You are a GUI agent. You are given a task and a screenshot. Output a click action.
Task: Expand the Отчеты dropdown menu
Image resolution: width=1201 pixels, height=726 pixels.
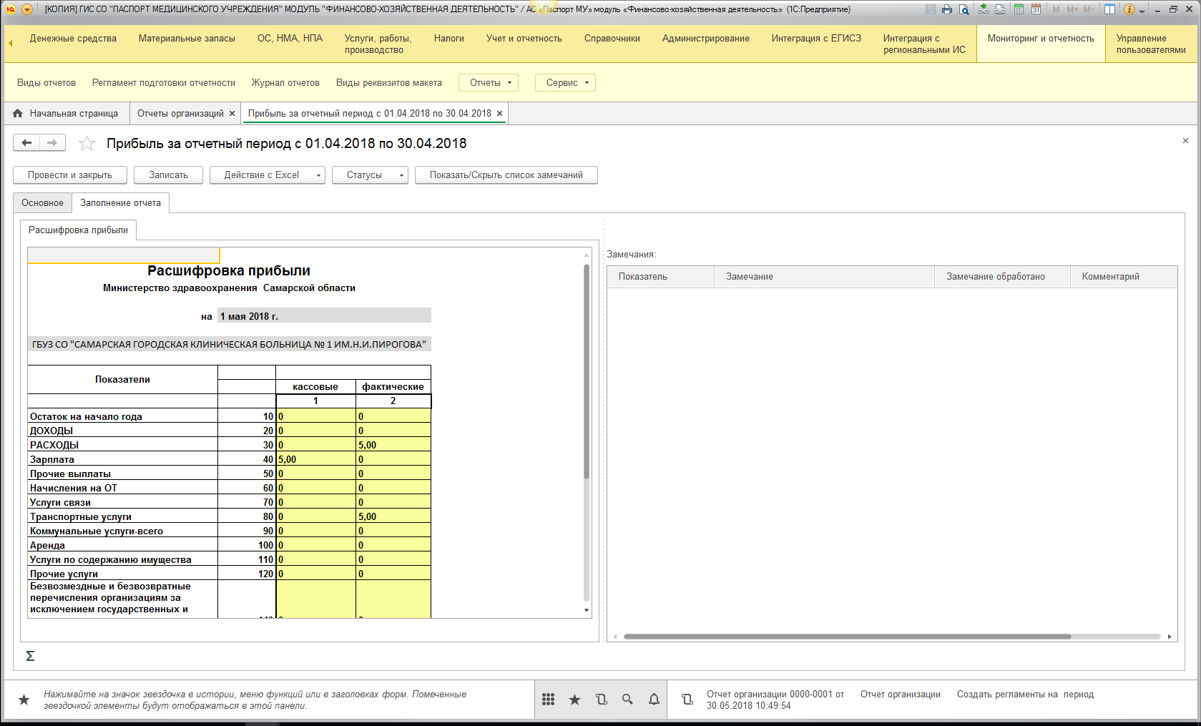(488, 83)
